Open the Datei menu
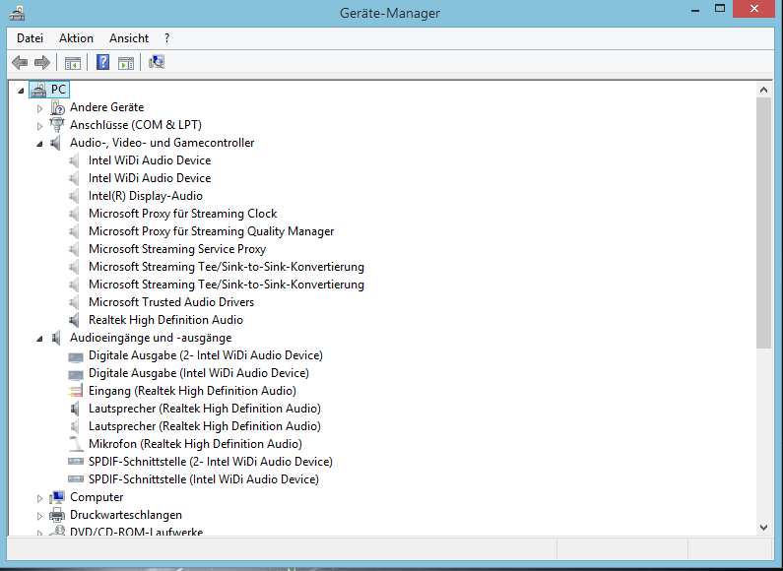The width and height of the screenshot is (783, 571). click(x=30, y=38)
